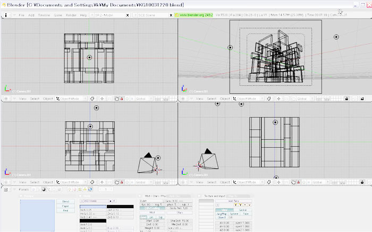This screenshot has height=232, width=372.
Task: Toggle Blend option in Preview panel
Action: coord(66,201)
